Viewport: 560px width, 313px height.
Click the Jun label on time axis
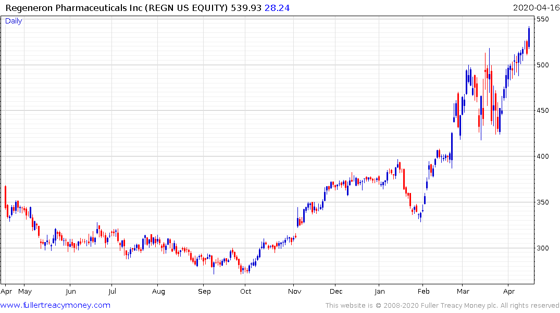[x=71, y=292]
